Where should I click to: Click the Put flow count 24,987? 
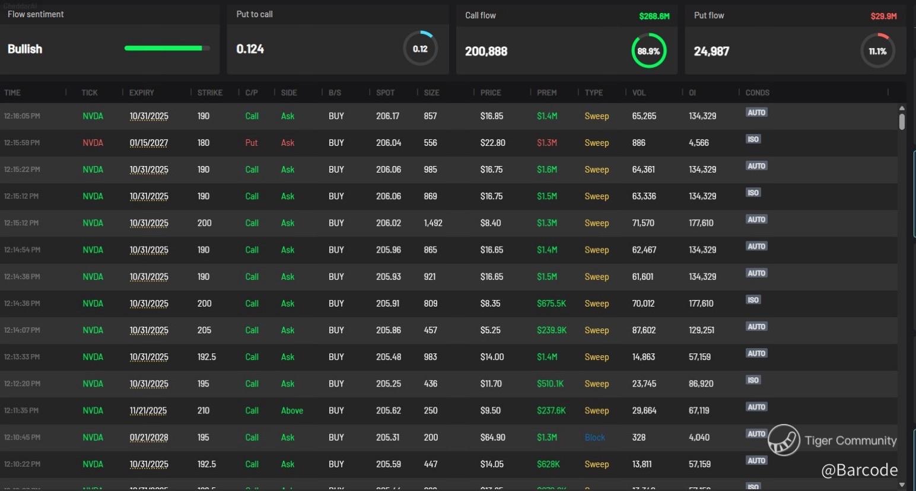pyautogui.click(x=712, y=52)
